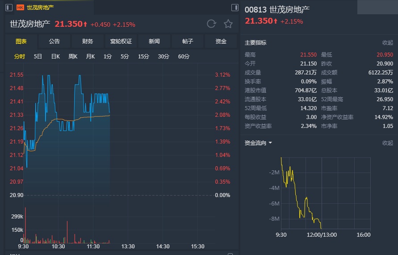Screen dimensions: 398x255
Task: Select the 日K chart period
Action: click(55, 57)
